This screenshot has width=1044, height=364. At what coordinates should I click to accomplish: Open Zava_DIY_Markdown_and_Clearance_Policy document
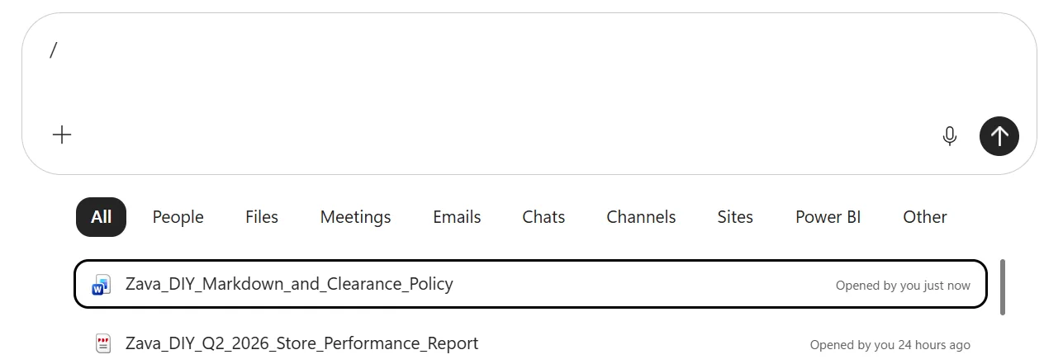tap(530, 284)
